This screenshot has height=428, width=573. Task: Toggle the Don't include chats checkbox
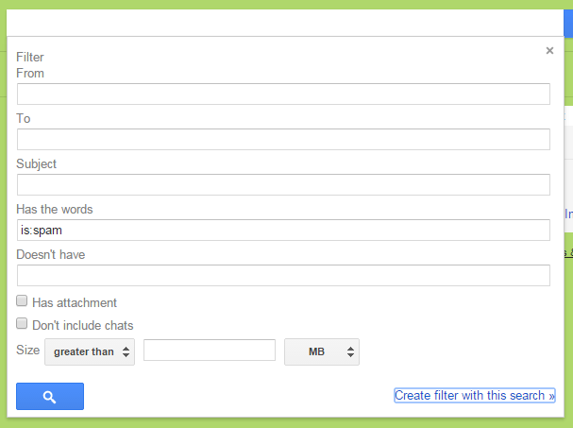coord(23,325)
